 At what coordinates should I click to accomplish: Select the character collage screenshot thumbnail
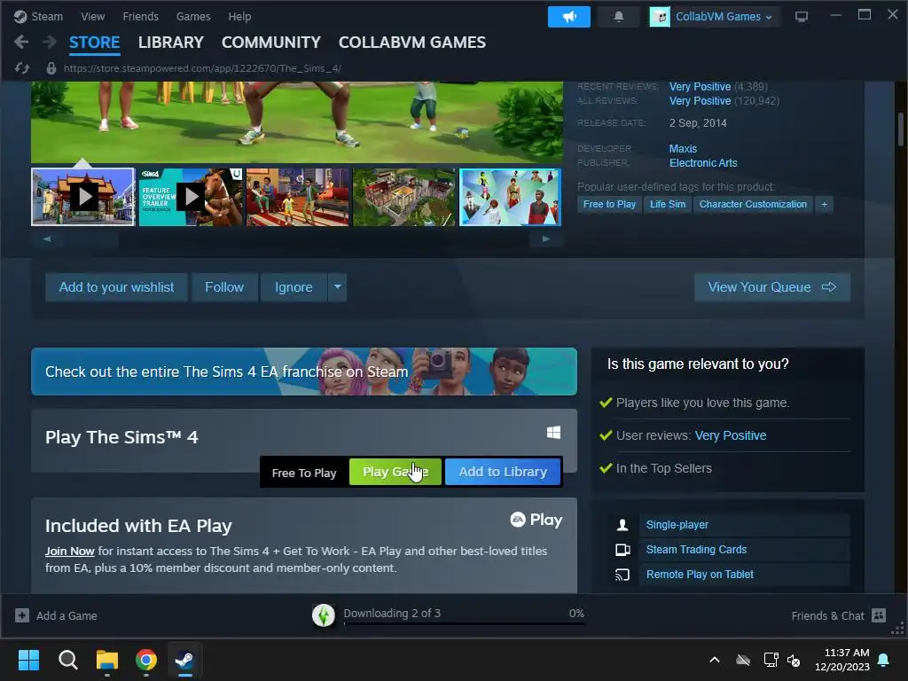coord(510,197)
